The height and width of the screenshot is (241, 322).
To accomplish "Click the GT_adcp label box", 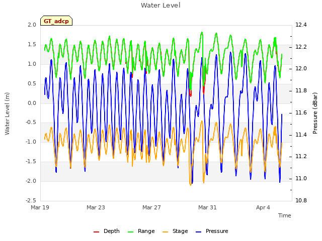I will pos(56,21).
